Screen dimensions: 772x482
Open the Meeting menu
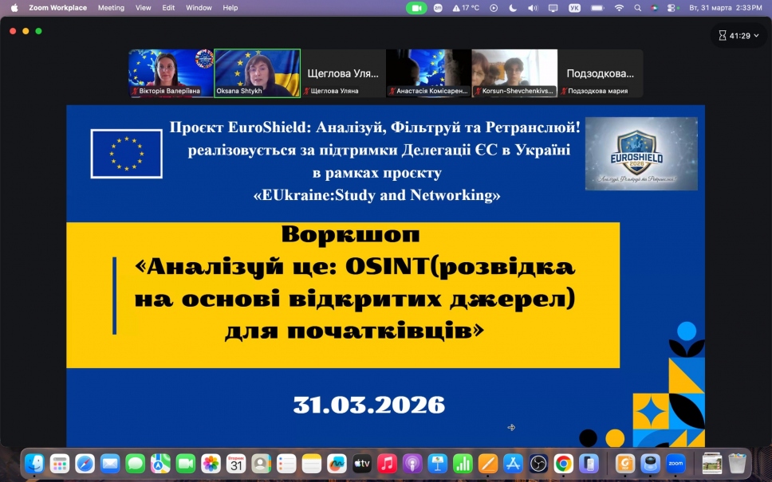pyautogui.click(x=111, y=8)
